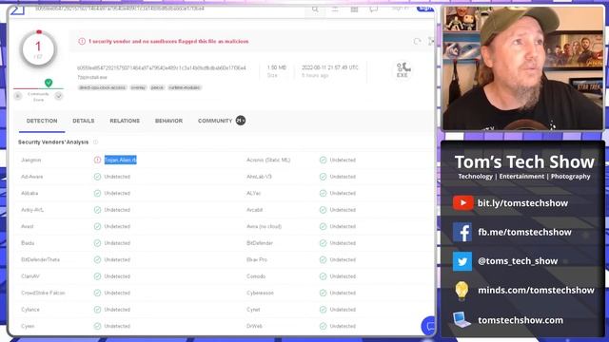The image size is (609, 342).
Task: Click the Avira (no cloud) vendor name
Action: coord(265,226)
